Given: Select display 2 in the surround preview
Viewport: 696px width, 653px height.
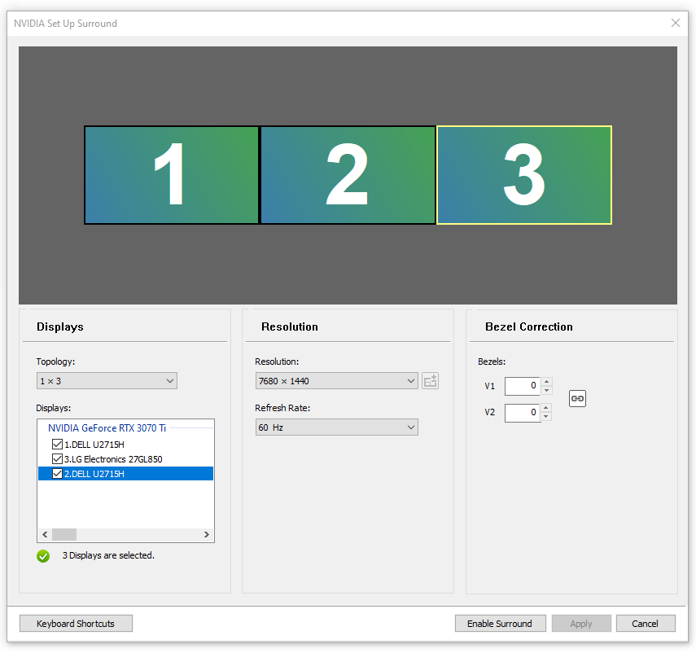Looking at the screenshot, I should click(x=348, y=175).
